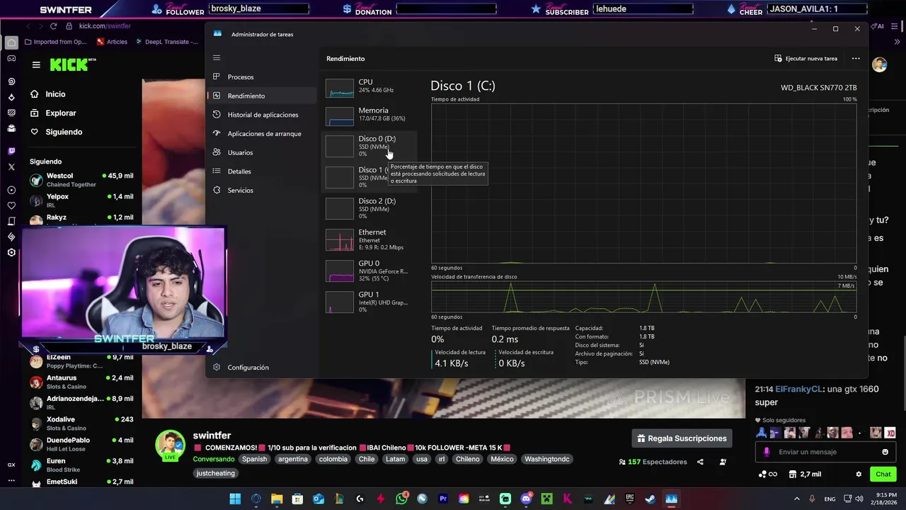Image resolution: width=906 pixels, height=510 pixels.
Task: Click the green Chat send button
Action: (x=883, y=474)
